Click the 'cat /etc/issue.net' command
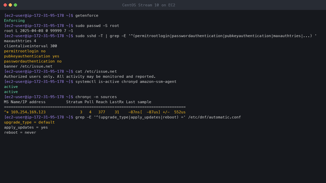 tap(96, 71)
